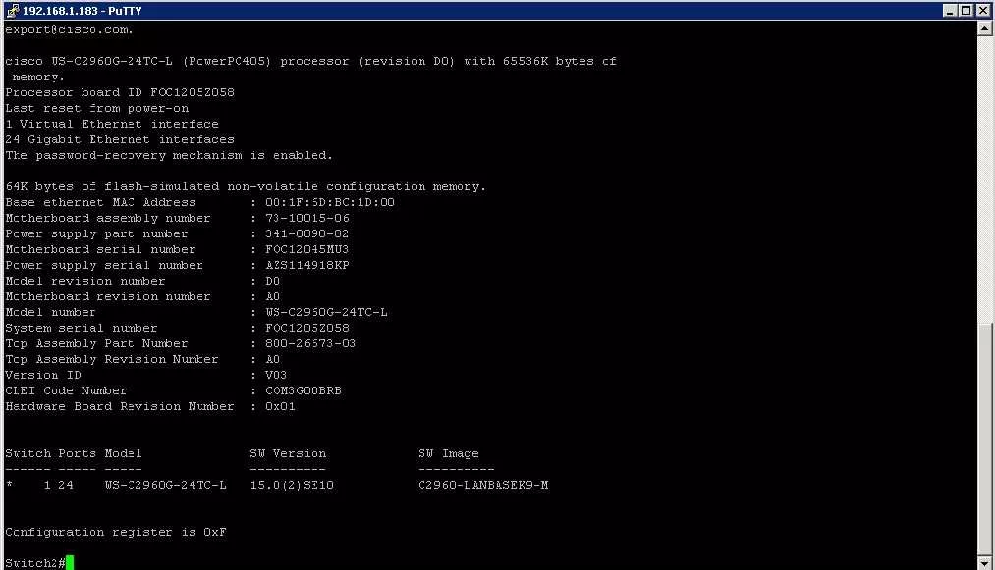Screen dimensions: 995x570
Task: Close the PuTTY window
Action: pos(983,11)
